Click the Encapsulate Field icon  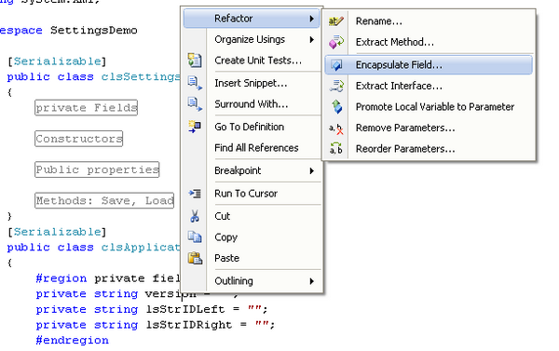click(335, 65)
